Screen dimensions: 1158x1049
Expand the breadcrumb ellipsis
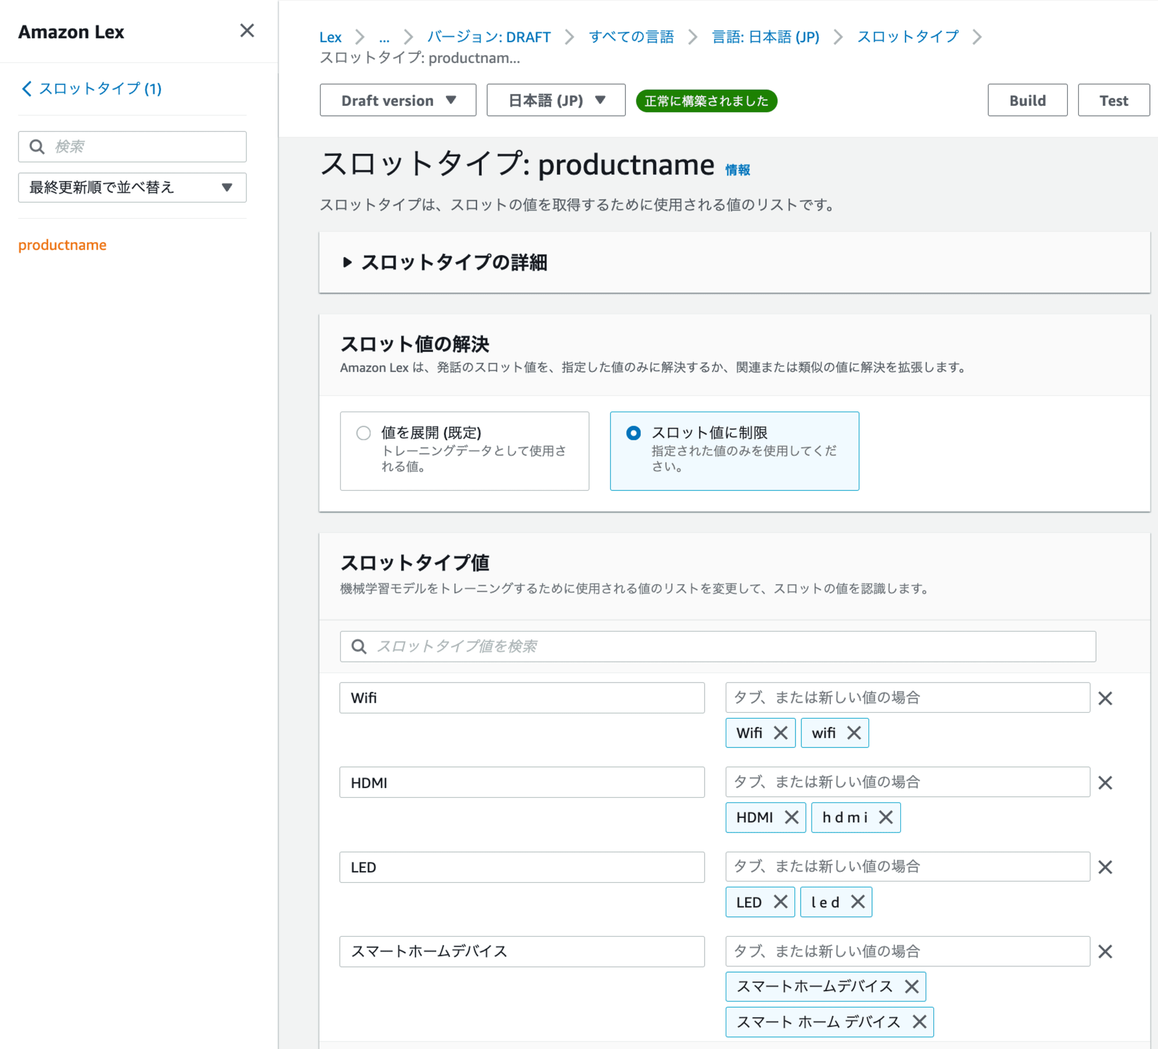click(x=384, y=37)
